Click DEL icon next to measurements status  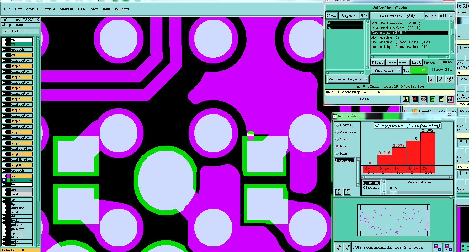point(338,247)
